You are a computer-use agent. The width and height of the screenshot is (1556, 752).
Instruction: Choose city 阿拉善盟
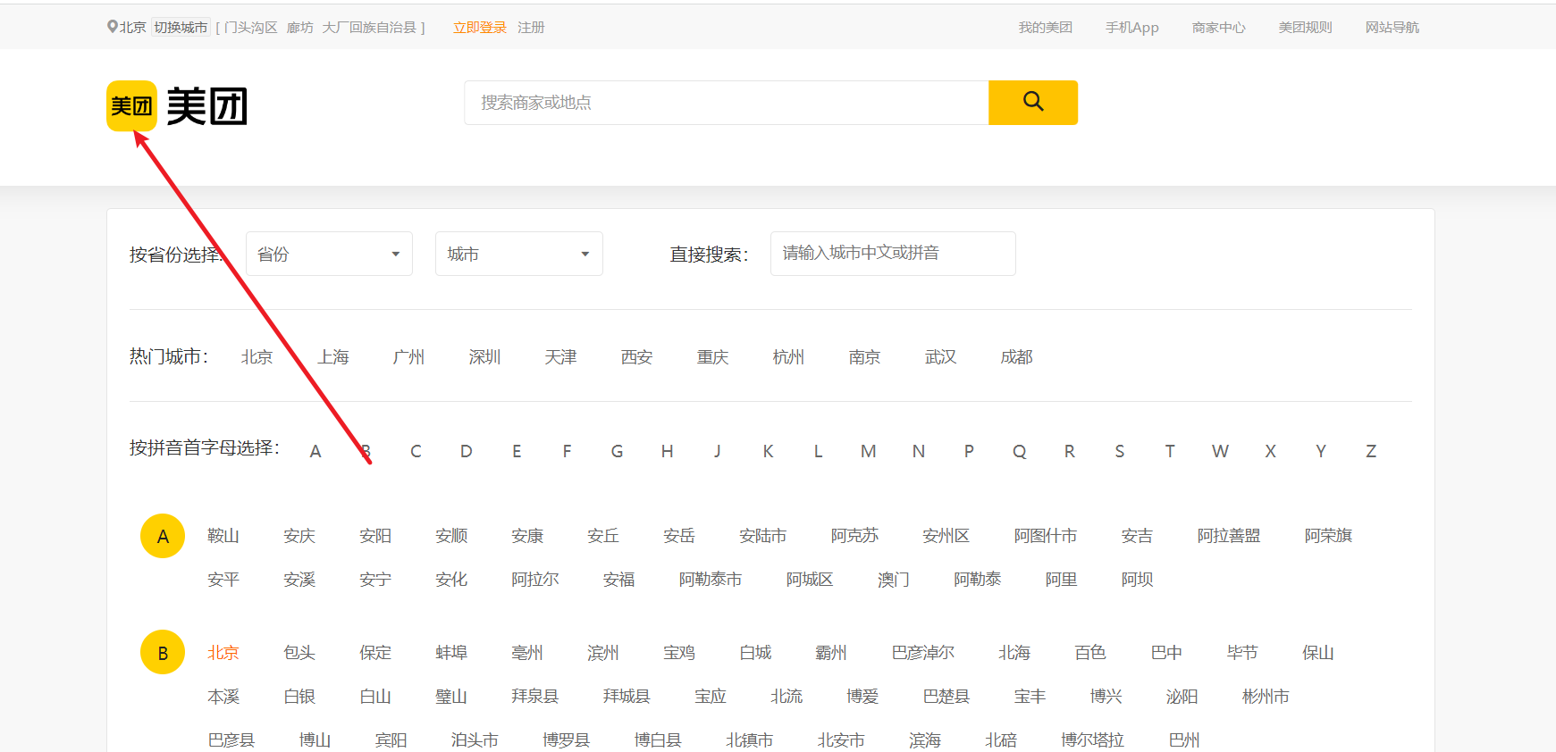(1229, 536)
